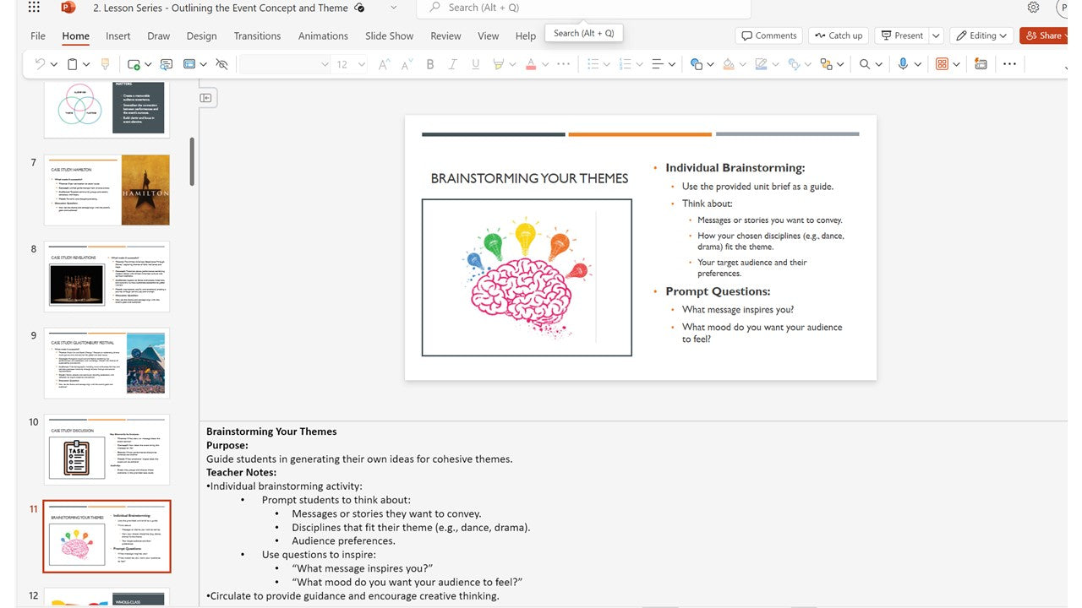This screenshot has height=608, width=1082.
Task: Toggle Bold formatting
Action: pyautogui.click(x=430, y=64)
